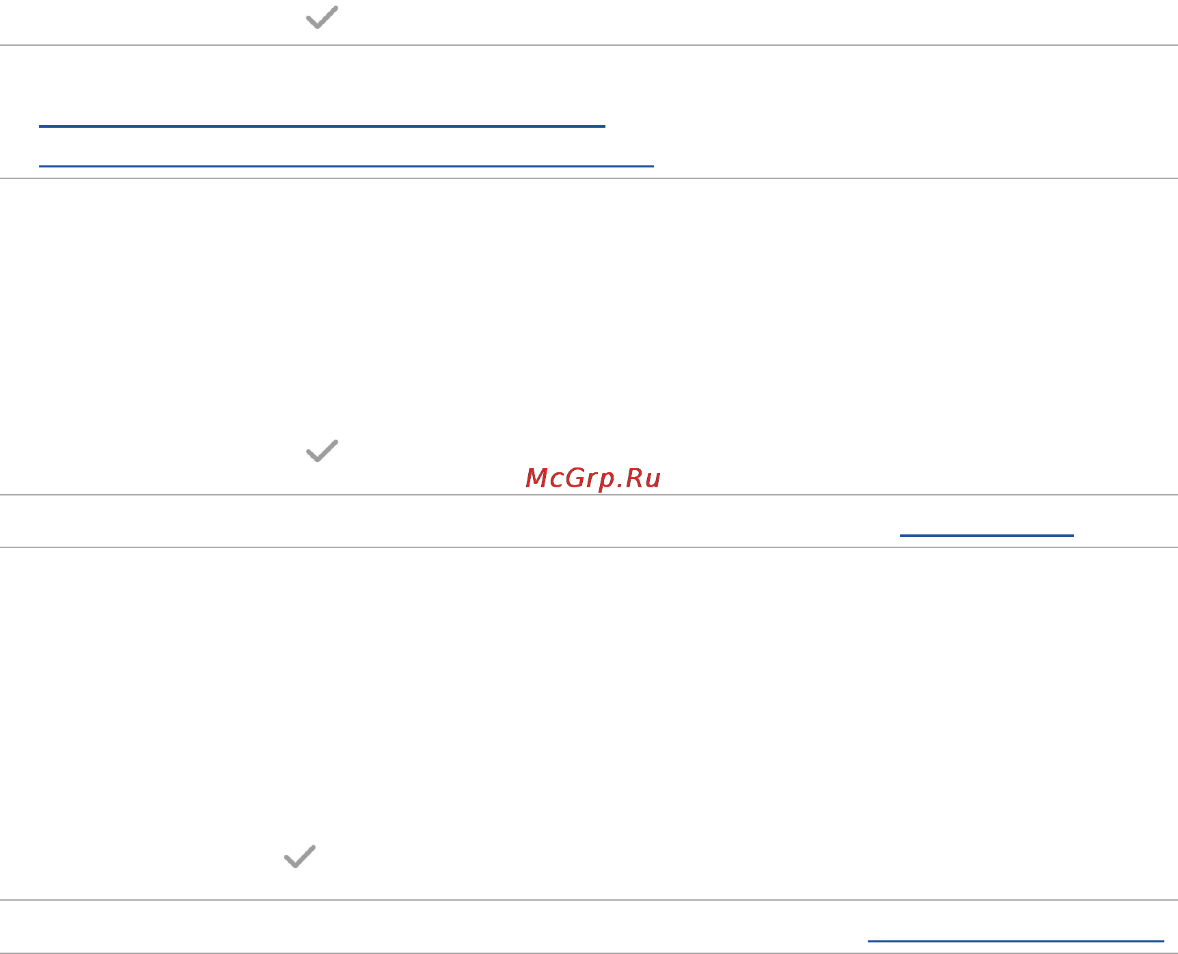Open the longer of two stacked left links
This screenshot has height=954, width=1178.
point(346,165)
